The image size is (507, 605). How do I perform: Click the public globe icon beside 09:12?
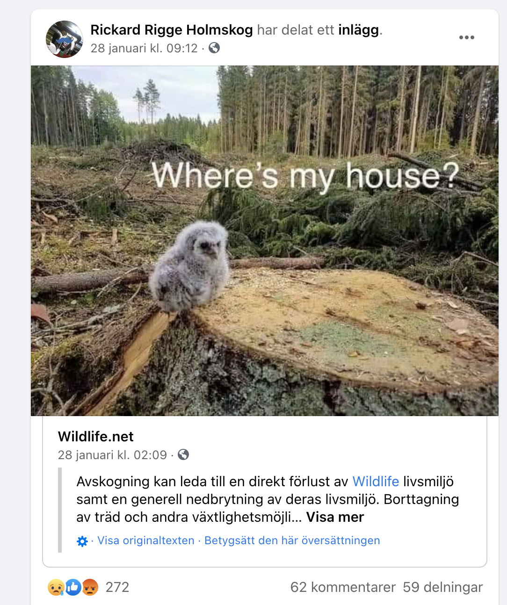[x=214, y=48]
